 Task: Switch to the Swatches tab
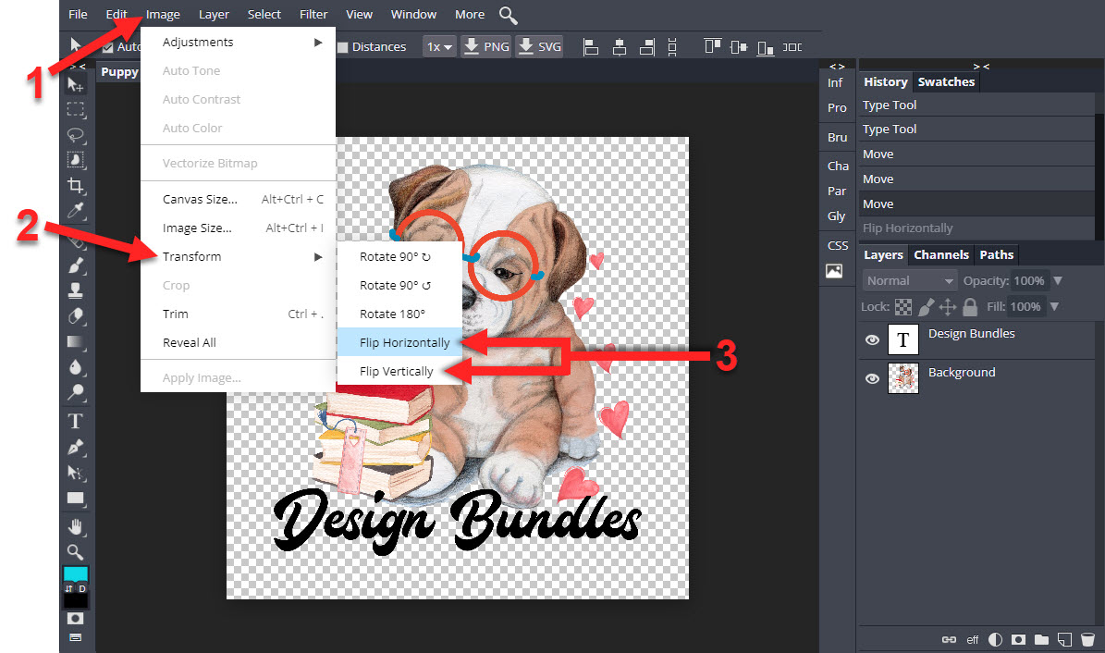(x=946, y=81)
